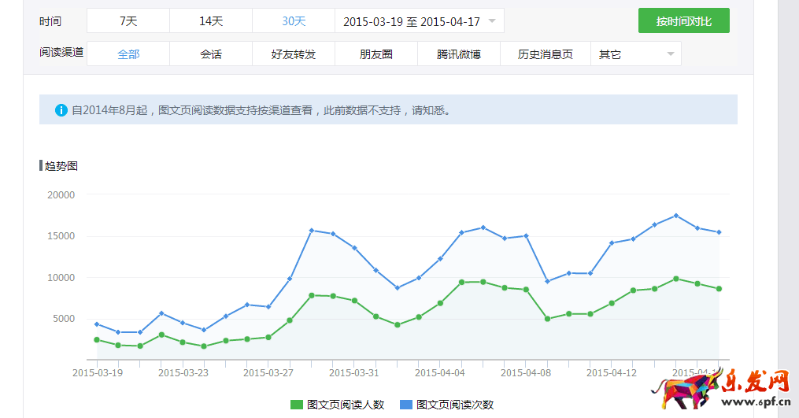Filter by 好友转发 channel
Image resolution: width=799 pixels, height=418 pixels.
tap(294, 54)
